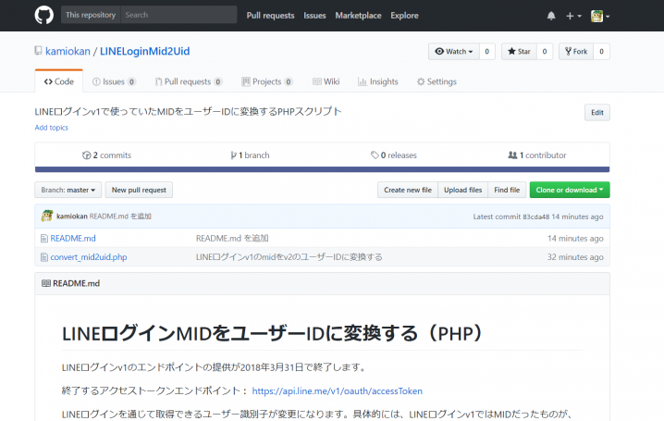Focus the repository Search field
The width and height of the screenshot is (664, 421).
[178, 15]
